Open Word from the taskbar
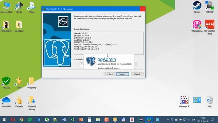Screen dimensions: 218x123 64,120
